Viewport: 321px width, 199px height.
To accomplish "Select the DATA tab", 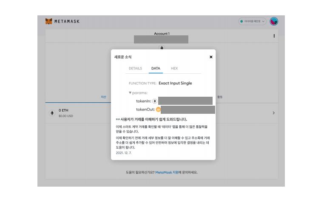I will coord(156,68).
